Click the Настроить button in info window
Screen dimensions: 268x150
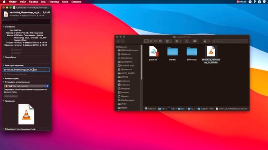click(11, 96)
